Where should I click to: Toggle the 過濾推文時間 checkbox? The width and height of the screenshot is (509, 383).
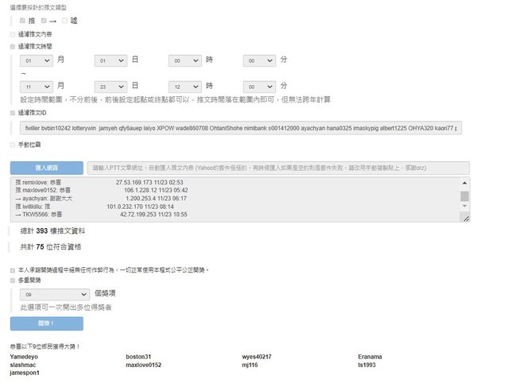[12, 47]
